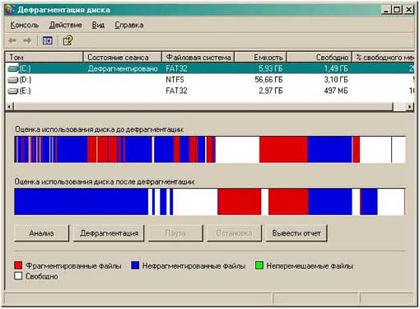Select the (E:) drive icon
Viewport: 420px width, 309px height.
pos(13,90)
